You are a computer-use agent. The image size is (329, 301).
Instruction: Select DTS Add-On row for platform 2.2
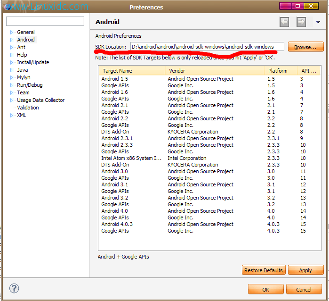click(209, 132)
